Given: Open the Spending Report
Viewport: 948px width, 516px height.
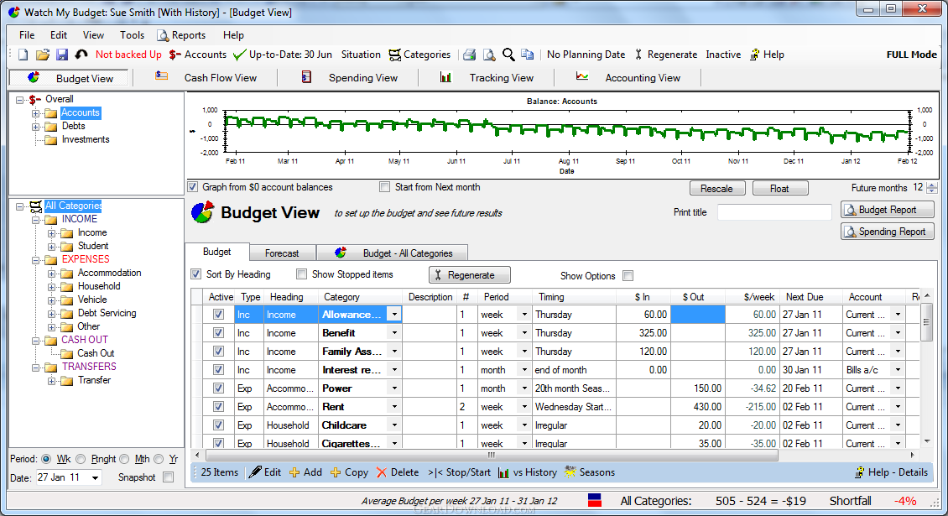Looking at the screenshot, I should coord(887,232).
